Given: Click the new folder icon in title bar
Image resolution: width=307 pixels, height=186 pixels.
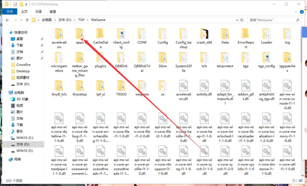Looking at the screenshot, I should pyautogui.click(x=21, y=4).
